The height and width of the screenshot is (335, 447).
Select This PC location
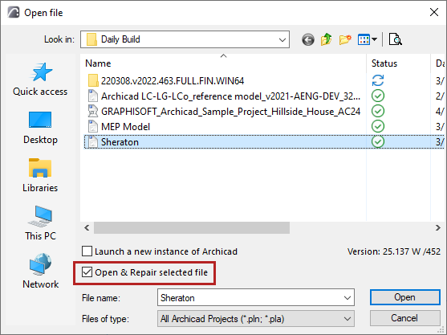tap(40, 223)
